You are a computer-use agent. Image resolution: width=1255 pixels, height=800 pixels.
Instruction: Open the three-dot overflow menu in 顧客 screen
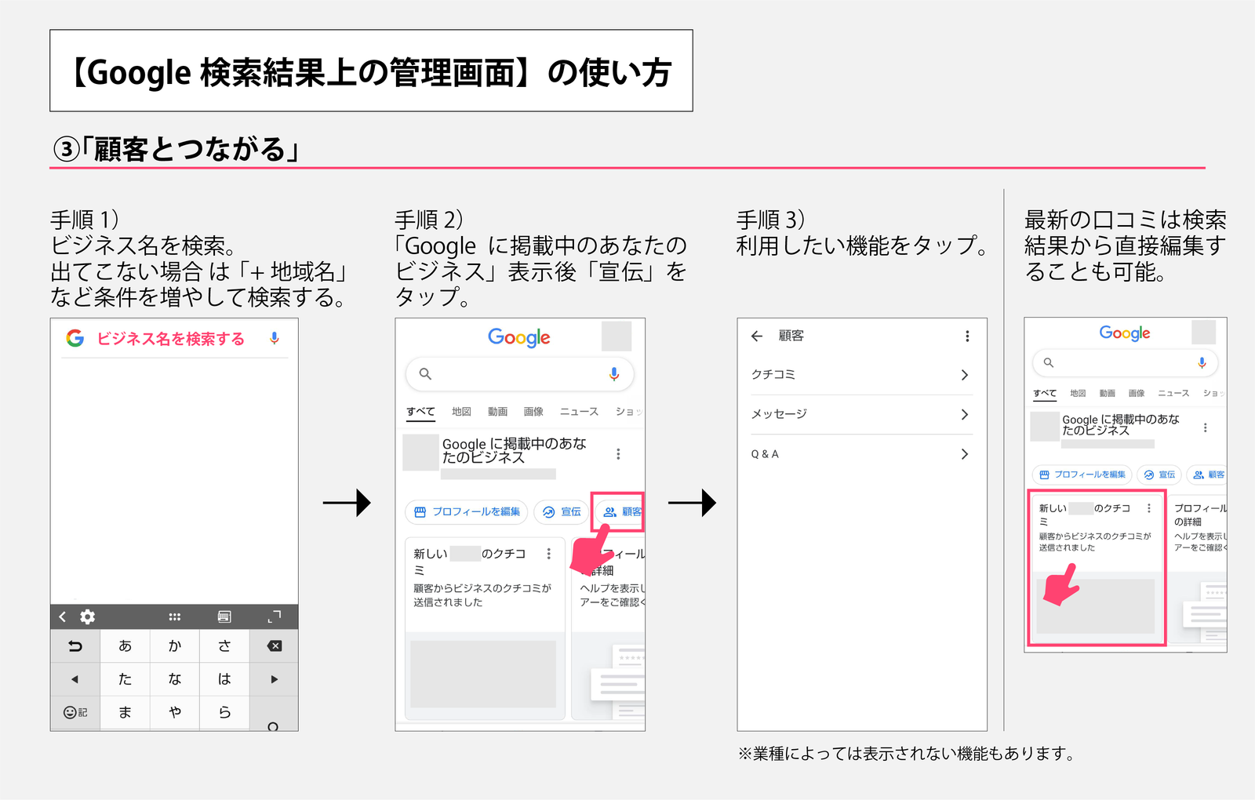click(x=967, y=336)
